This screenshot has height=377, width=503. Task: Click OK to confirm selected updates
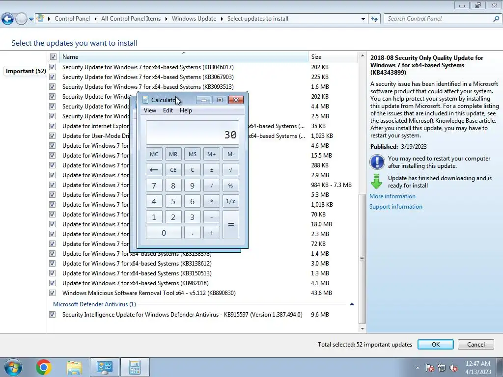click(436, 344)
